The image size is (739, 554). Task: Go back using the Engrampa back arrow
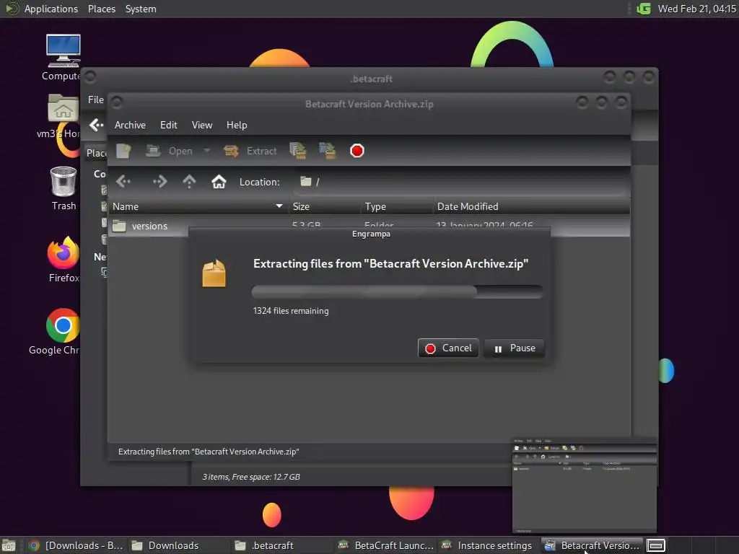pos(123,181)
